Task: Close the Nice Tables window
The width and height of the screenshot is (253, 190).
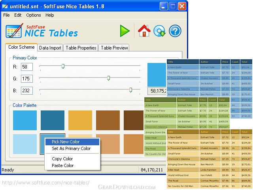Action: click(182, 6)
